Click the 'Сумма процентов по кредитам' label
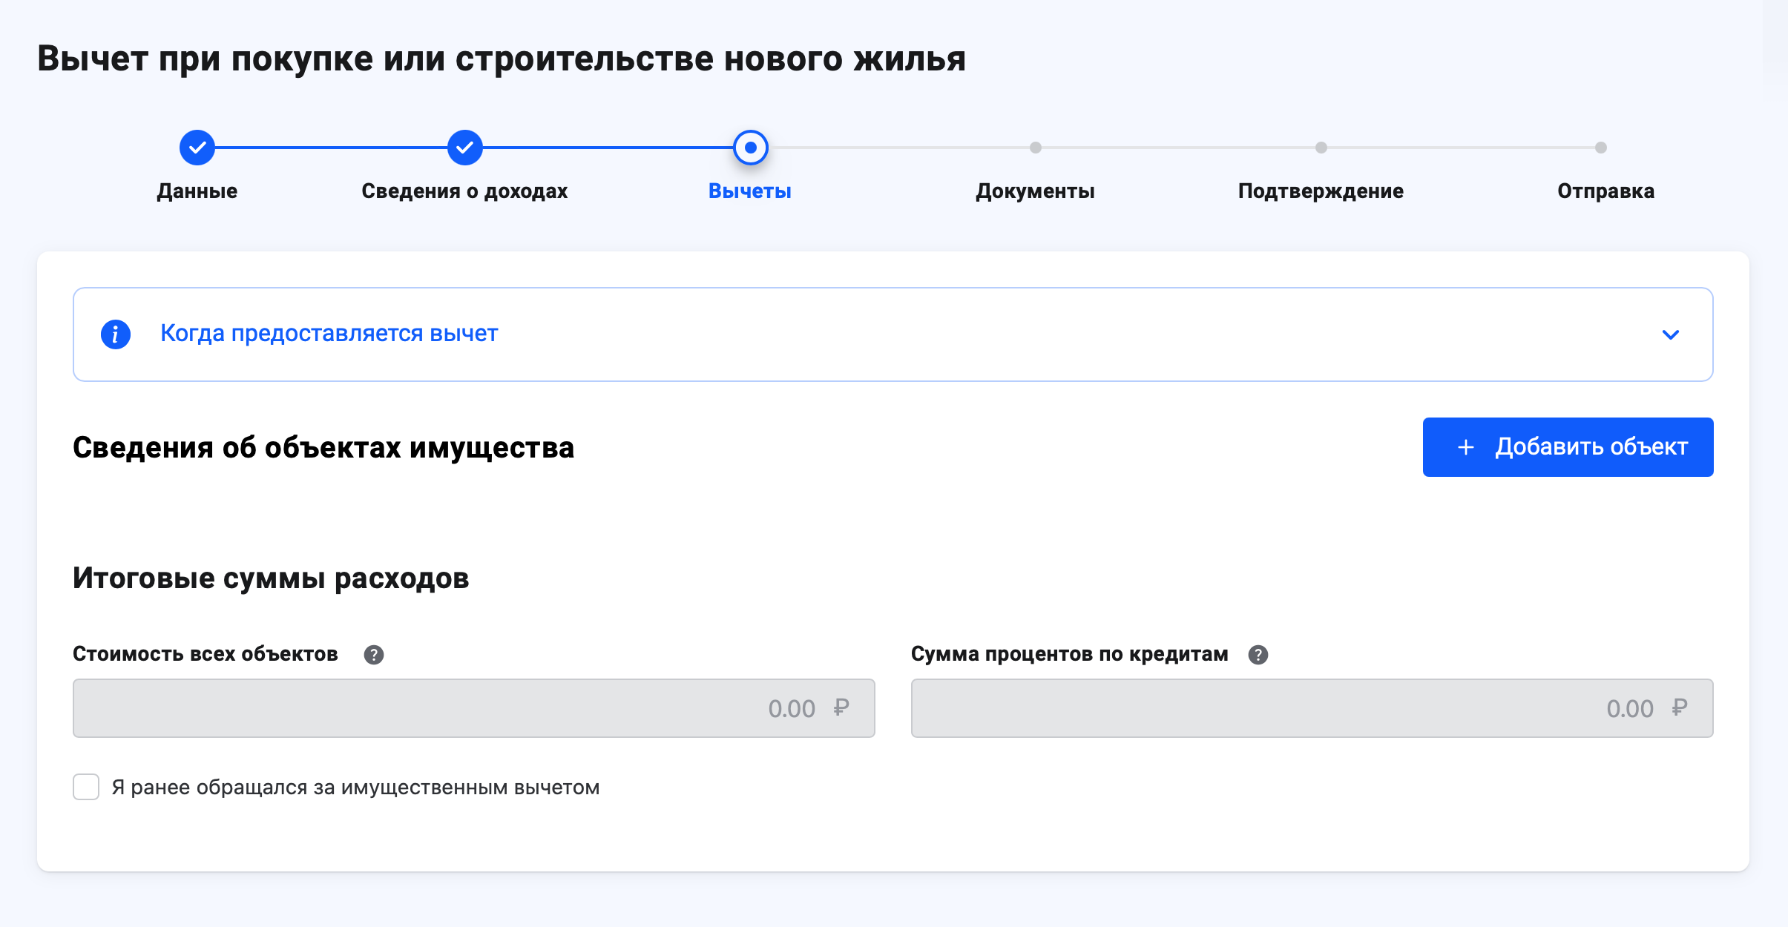 (1070, 654)
